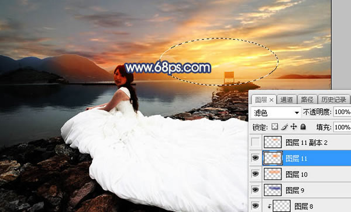Toggle visibility of 图层 8

click(x=255, y=206)
